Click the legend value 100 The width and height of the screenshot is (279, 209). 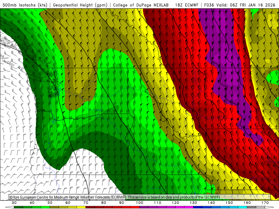pos(139,203)
